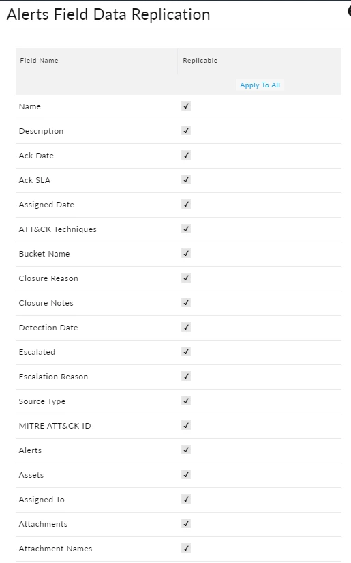Toggle Ack SLA replicable checkbox
This screenshot has width=351, height=563.
186,179
